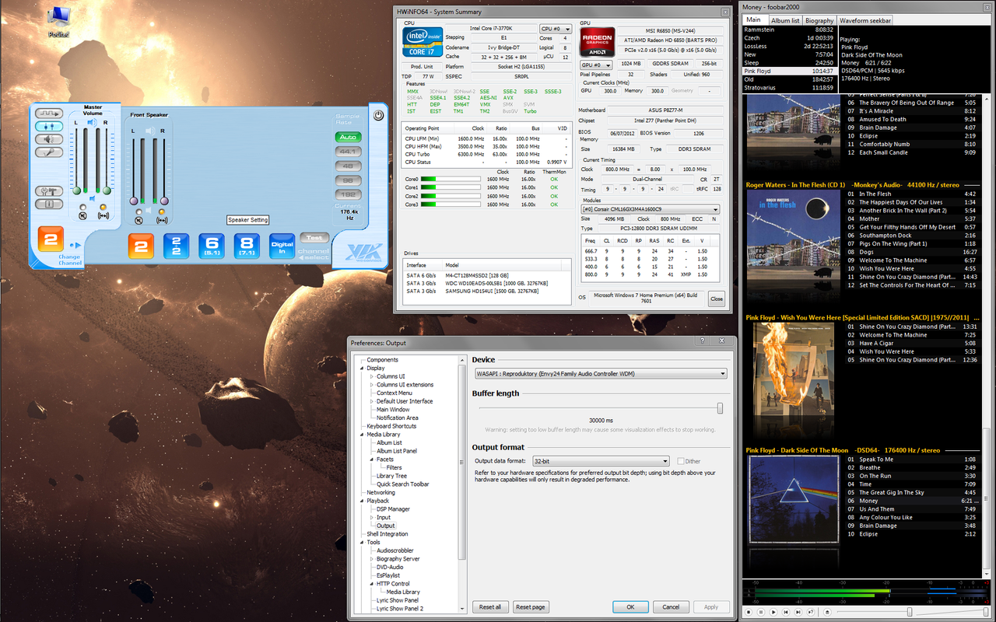
Task: Toggle Master Volume mute button
Action: 82,214
